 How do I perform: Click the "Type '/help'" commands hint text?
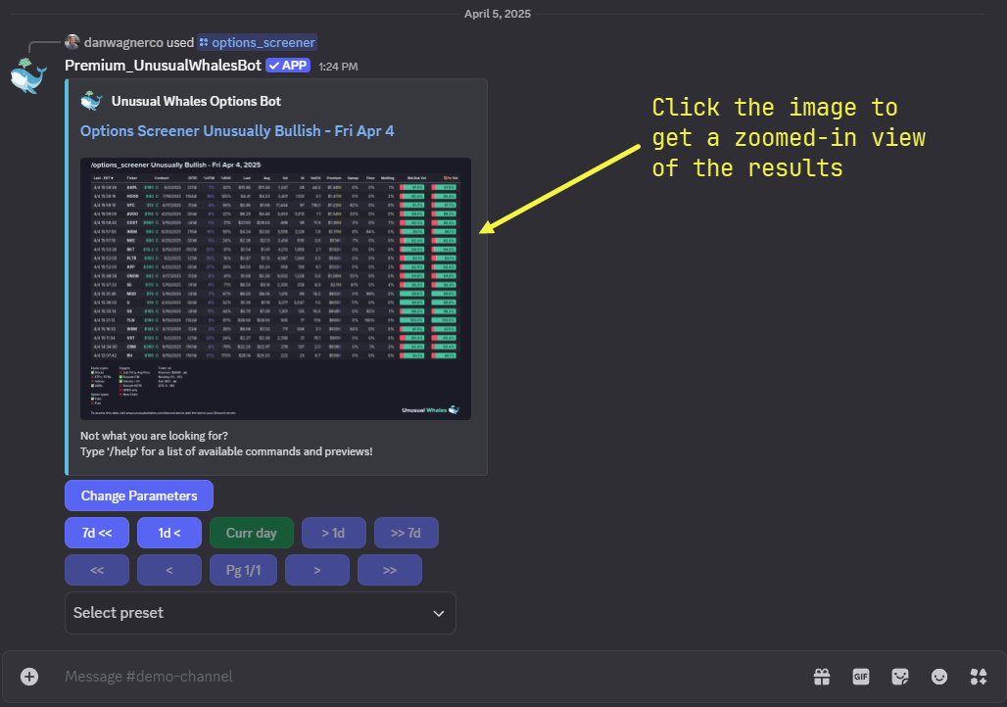[226, 451]
